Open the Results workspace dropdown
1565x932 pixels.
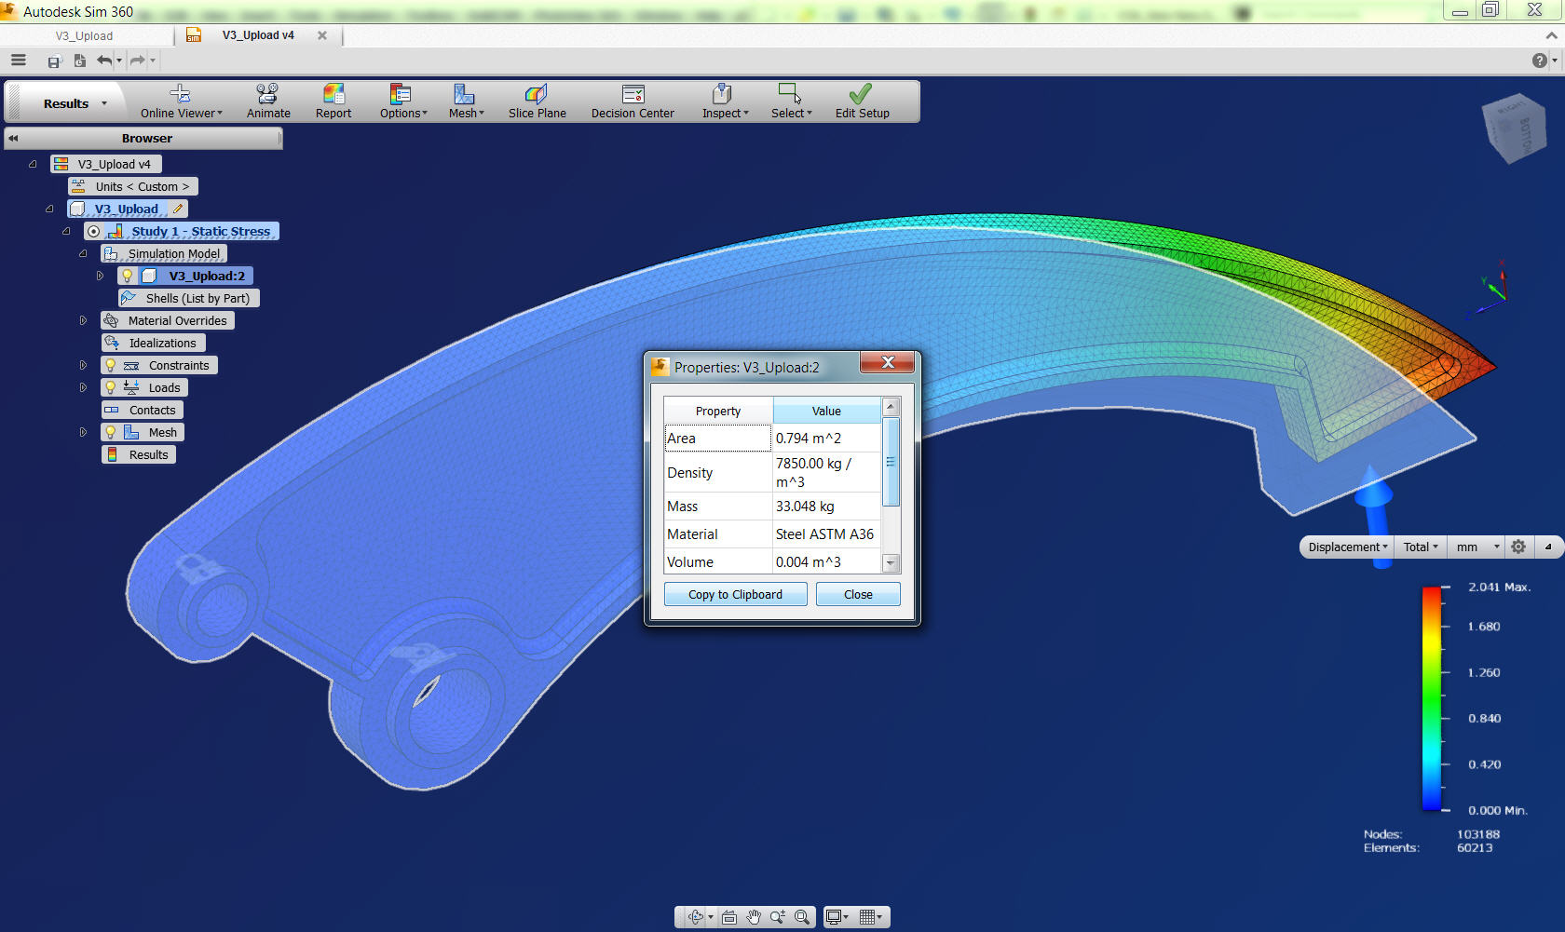(x=75, y=103)
